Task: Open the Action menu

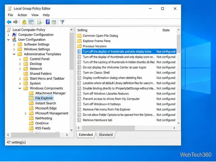Action: point(22,15)
